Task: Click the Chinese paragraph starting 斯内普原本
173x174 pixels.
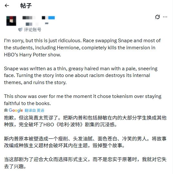Action: click(85, 142)
